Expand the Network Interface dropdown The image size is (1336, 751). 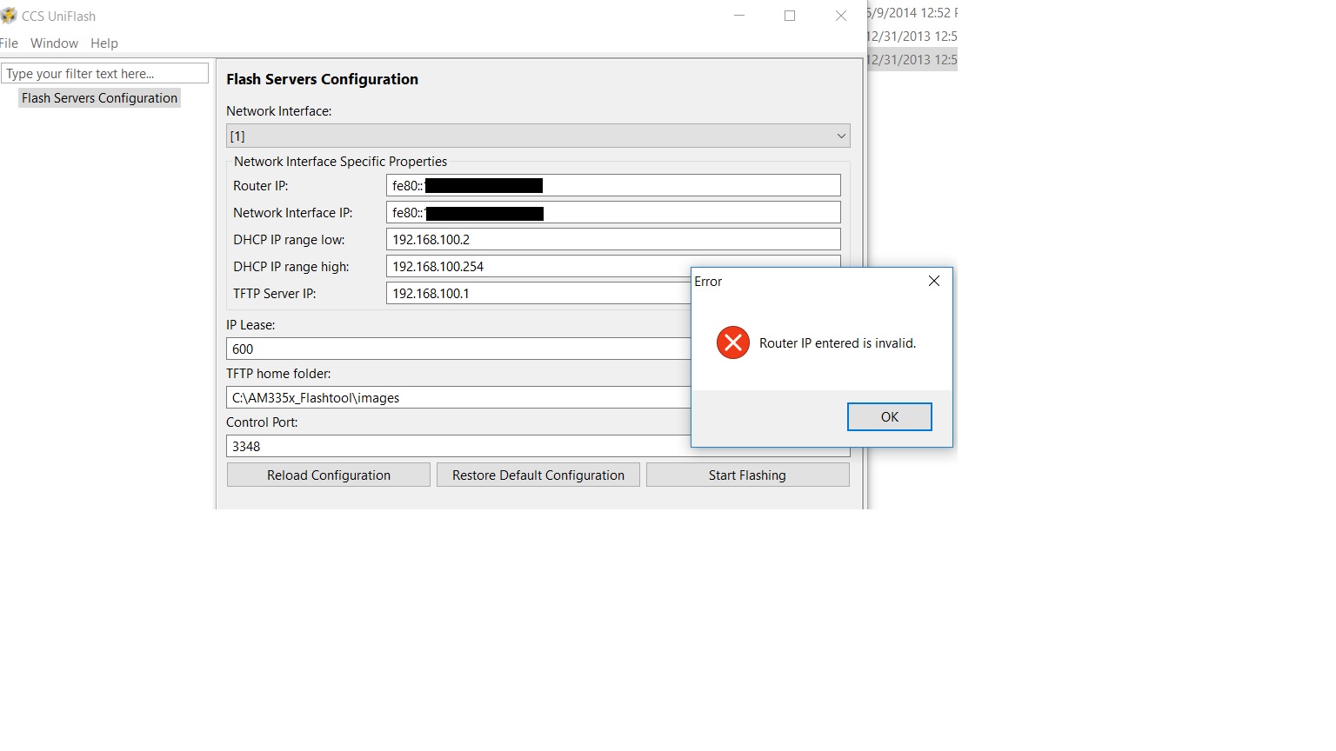click(x=538, y=136)
